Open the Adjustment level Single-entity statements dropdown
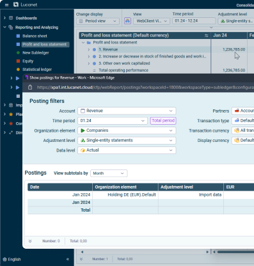The width and height of the screenshot is (254, 266). click(127, 141)
